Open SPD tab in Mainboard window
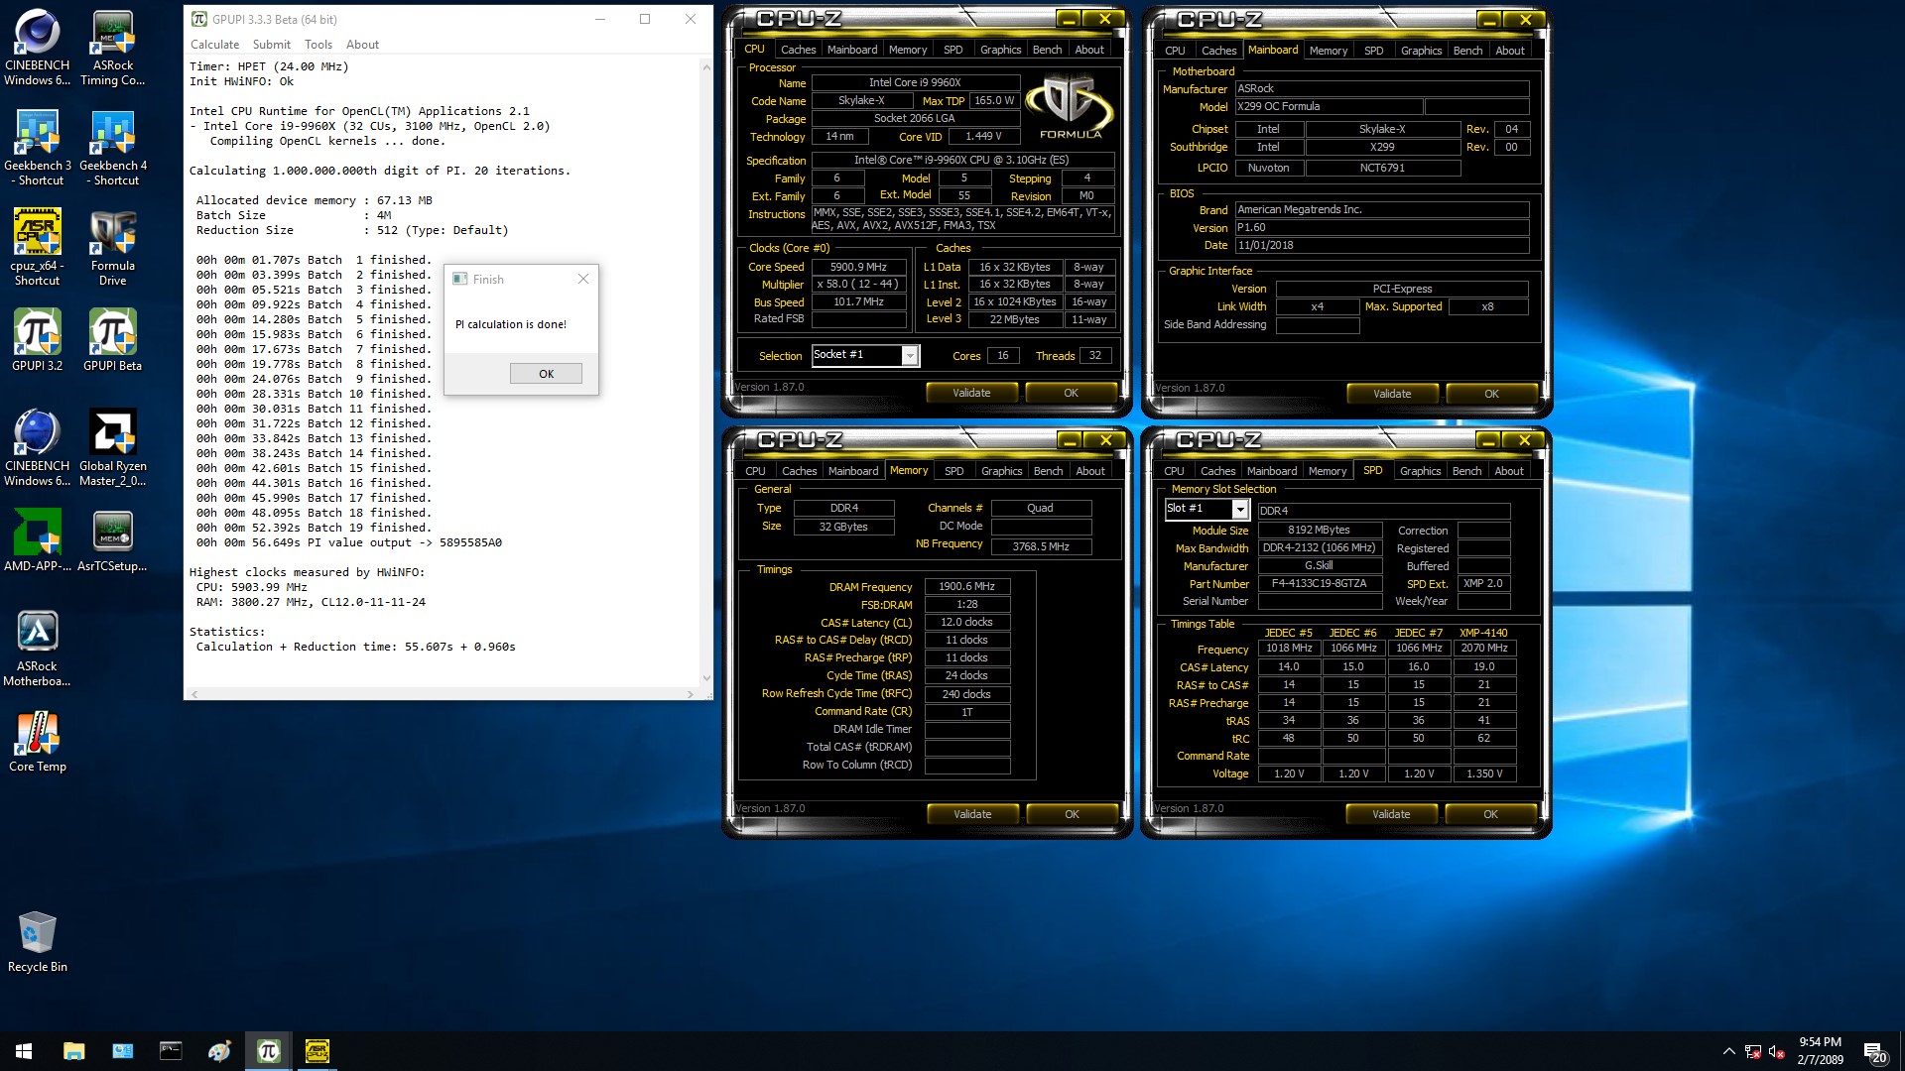Viewport: 1905px width, 1071px height. 1373,51
